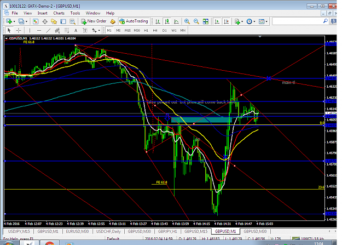Open the MetaEditor yellow book icon
Screen dimensions: 342x245
tap(113, 21)
